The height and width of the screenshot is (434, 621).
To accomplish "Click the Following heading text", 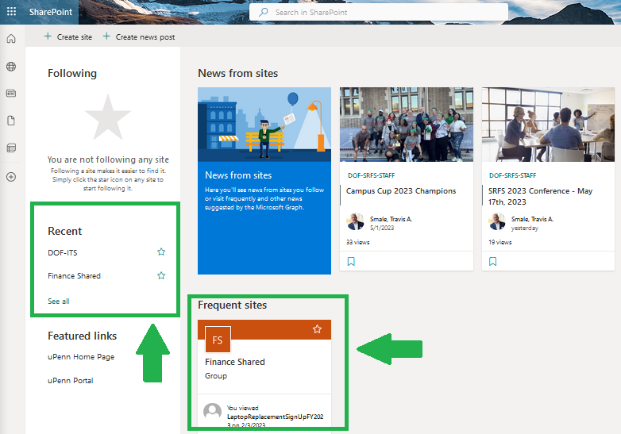I will 72,73.
